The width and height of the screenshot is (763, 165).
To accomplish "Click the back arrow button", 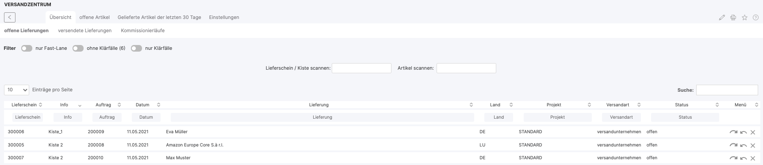I will [10, 17].
